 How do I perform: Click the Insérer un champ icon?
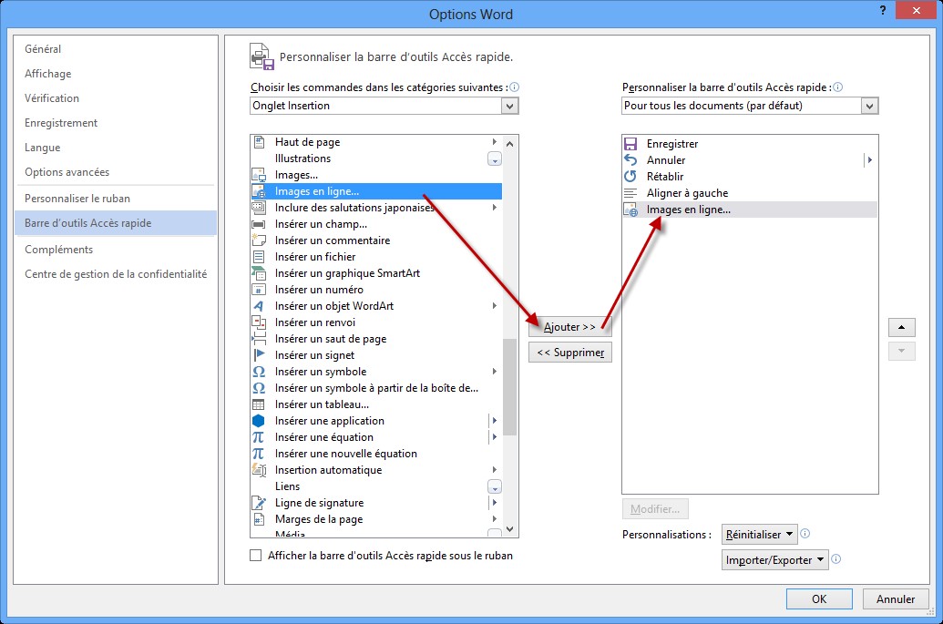coord(259,224)
